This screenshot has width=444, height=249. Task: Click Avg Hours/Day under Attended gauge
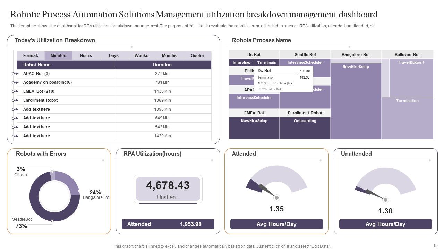pyautogui.click(x=276, y=224)
